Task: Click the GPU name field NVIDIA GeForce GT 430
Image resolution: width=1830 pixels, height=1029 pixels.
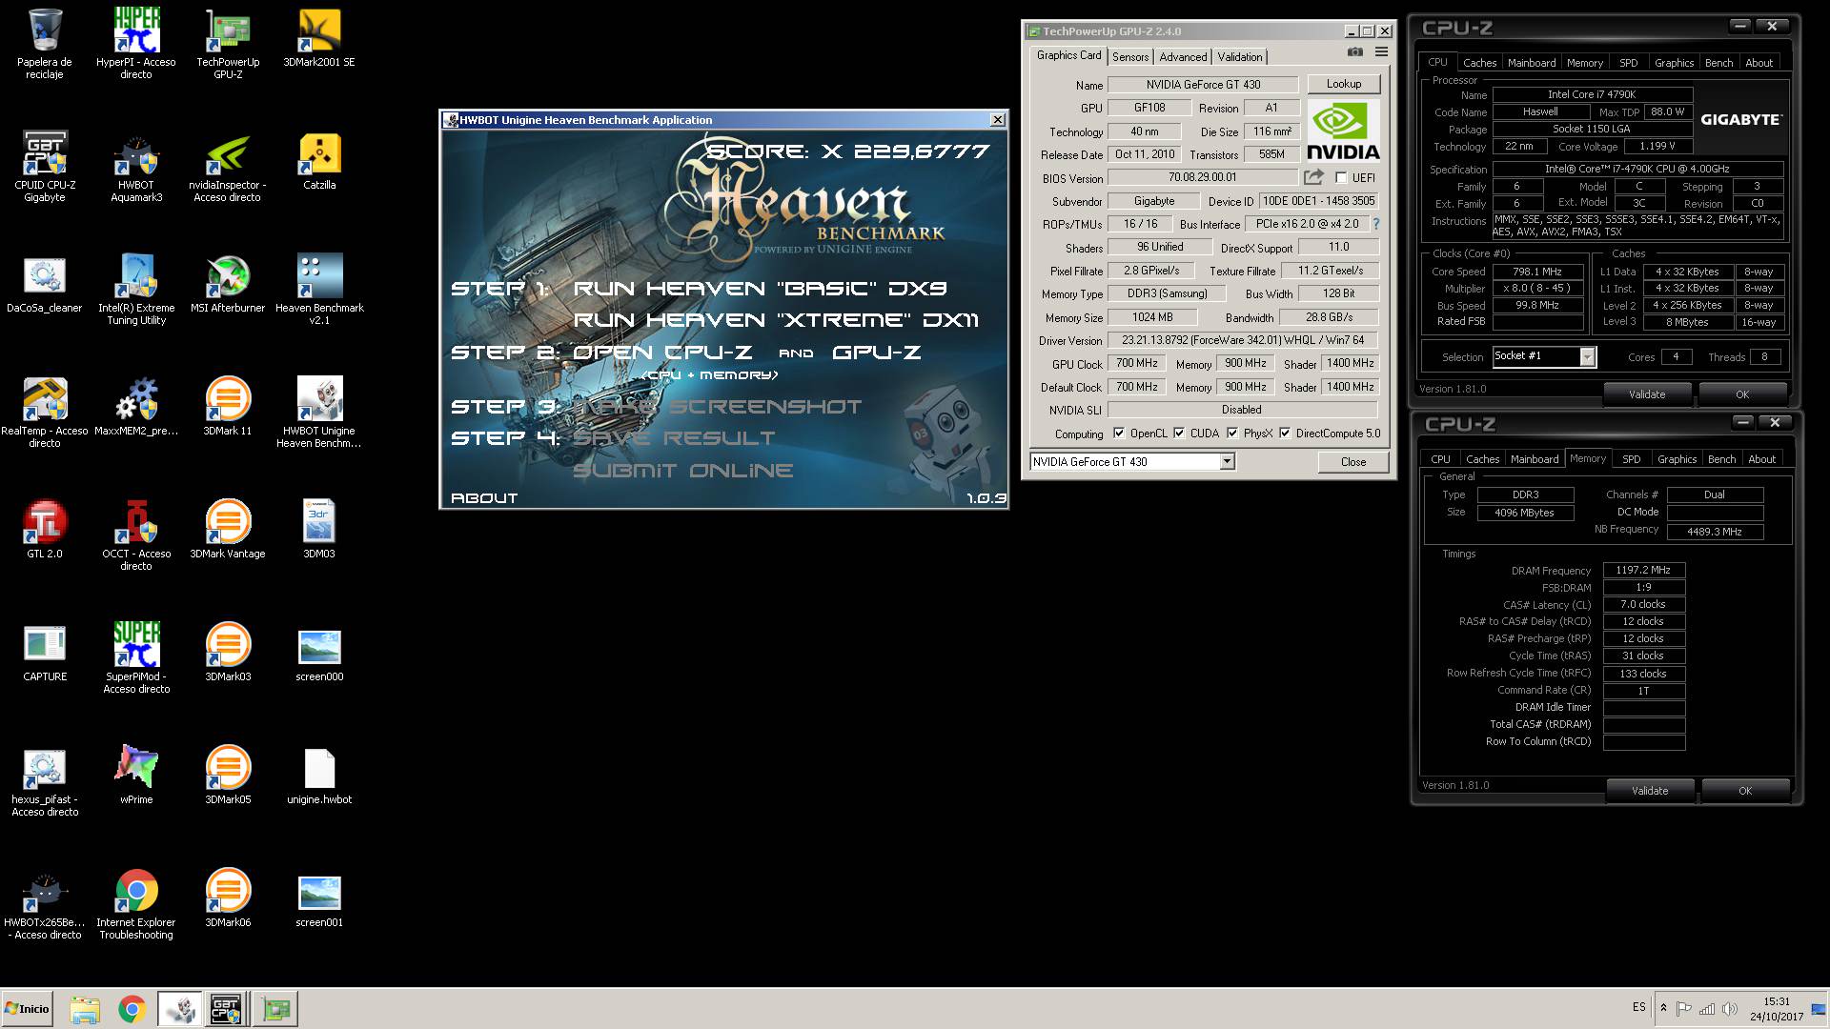Action: pos(1203,85)
